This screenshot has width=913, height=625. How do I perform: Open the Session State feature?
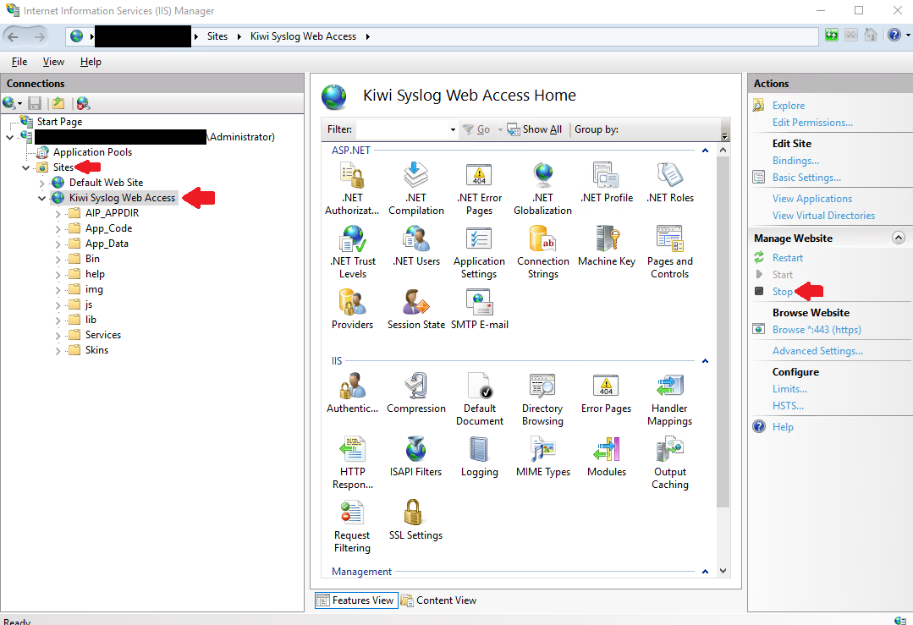coord(415,304)
